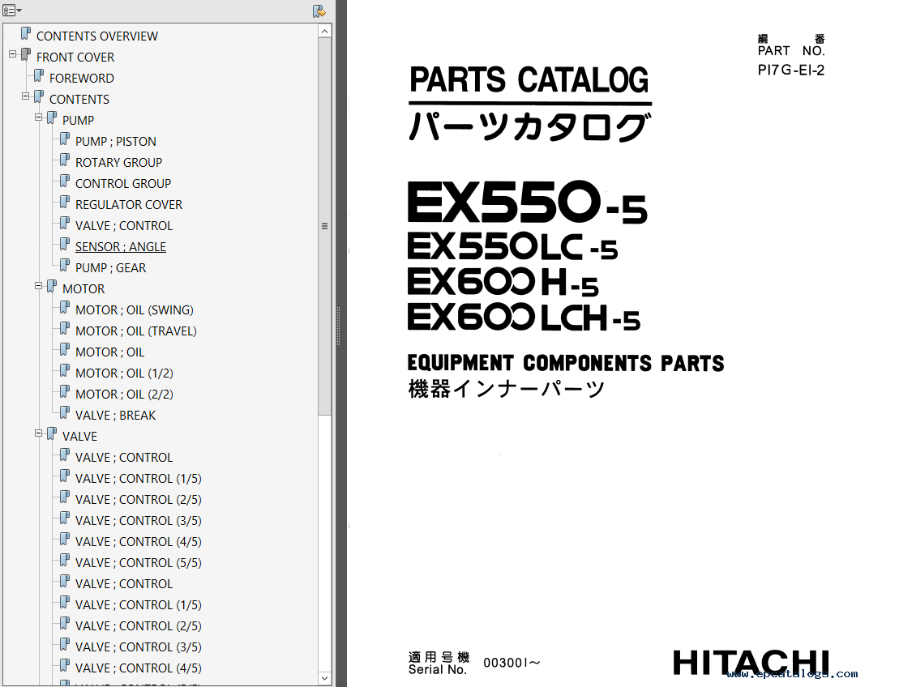Click the panel divider collapse handle
Viewport: 899px width, 687px height.
point(338,326)
